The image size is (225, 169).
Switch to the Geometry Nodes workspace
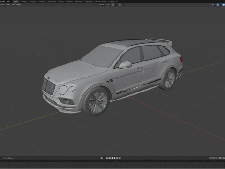point(101,2)
